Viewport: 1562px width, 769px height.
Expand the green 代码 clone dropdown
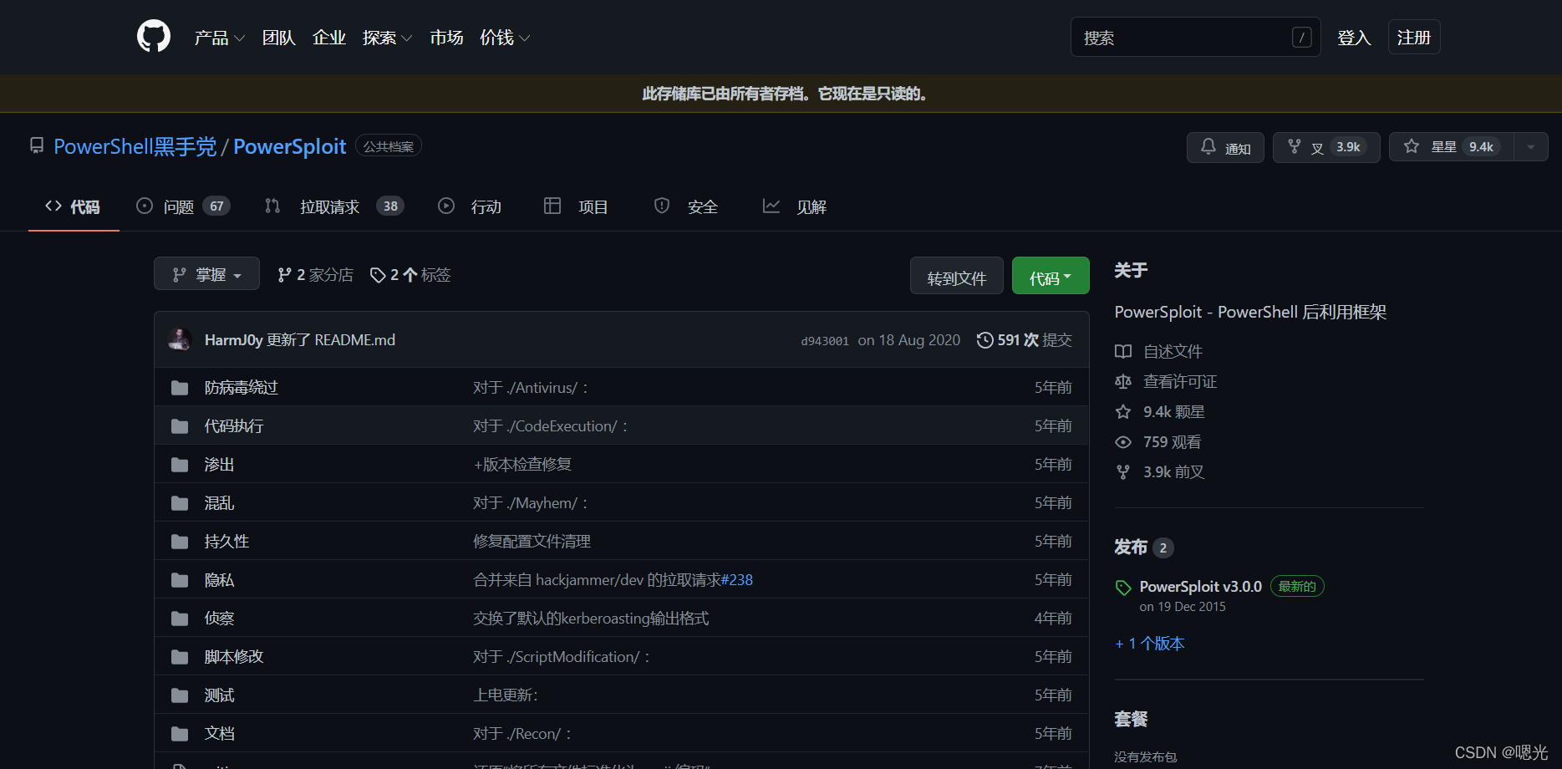pos(1051,276)
